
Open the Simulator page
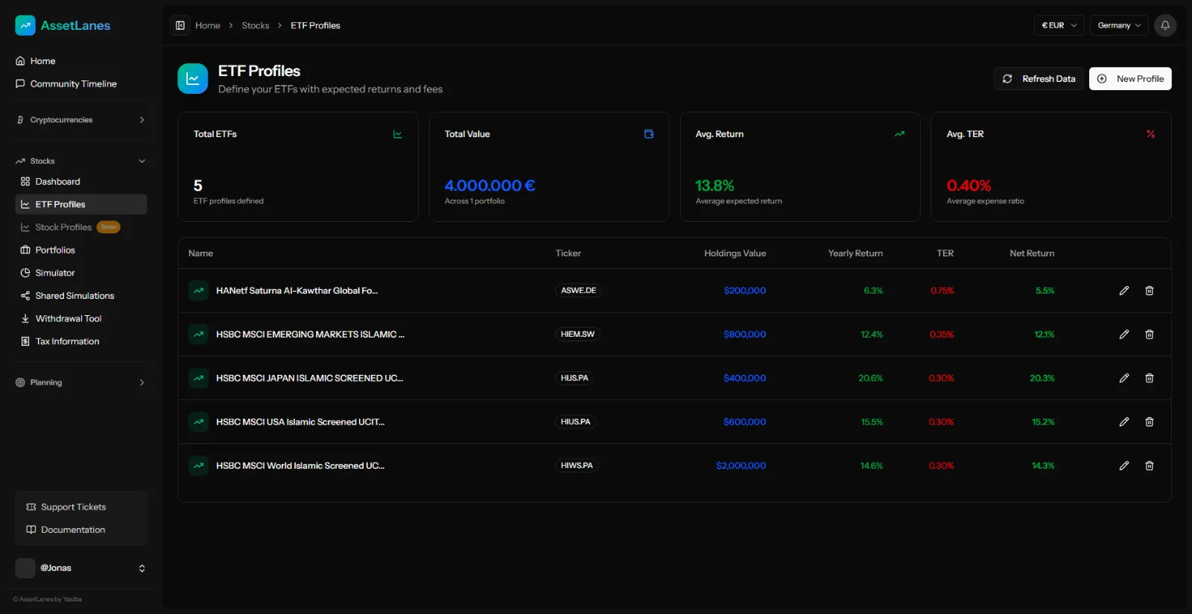tap(81, 273)
